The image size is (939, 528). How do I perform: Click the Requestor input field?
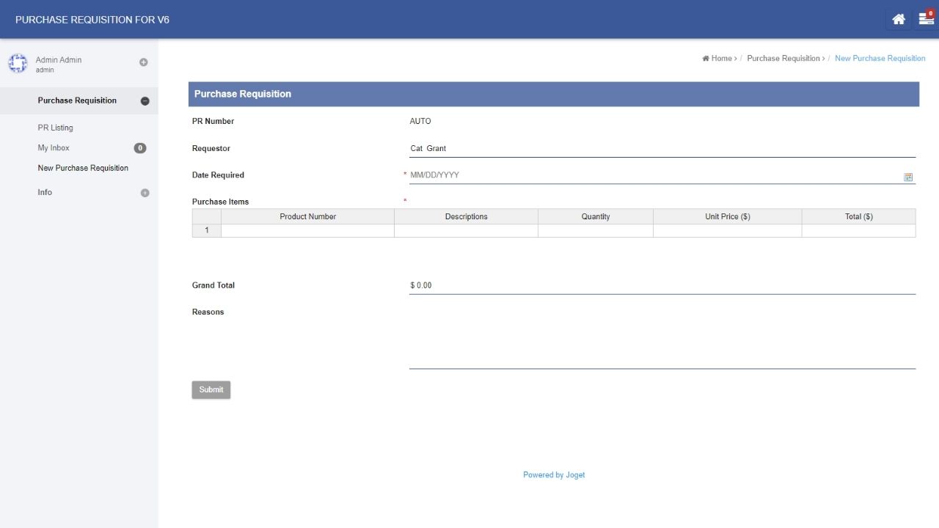coord(662,149)
